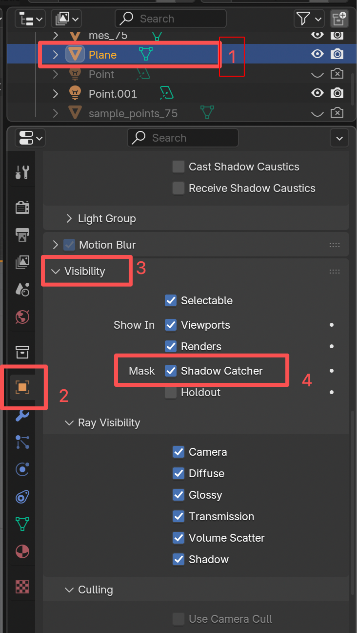Open the outliner filter dropdown
Screen dimensions: 357x633
coord(309,19)
